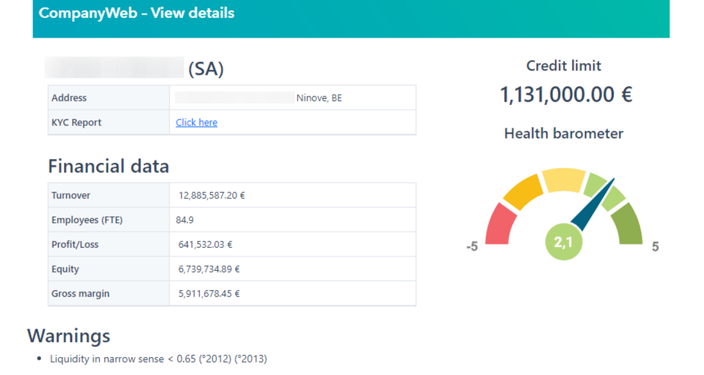Click the credit limit amount 1,131,000.00 €

click(x=566, y=95)
